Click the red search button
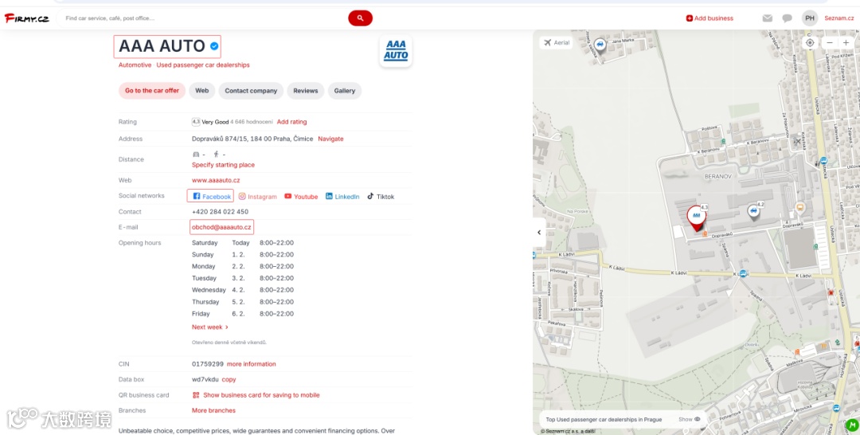860x435 pixels. 360,18
